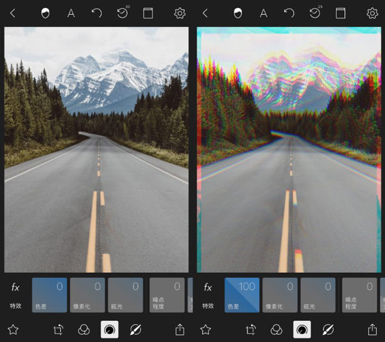Viewport: 385px width, 342px height.
Task: Open the overlapping-circles filter tool under the glitch photo
Action: coord(277,329)
